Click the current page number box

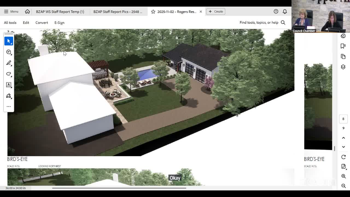[343, 119]
